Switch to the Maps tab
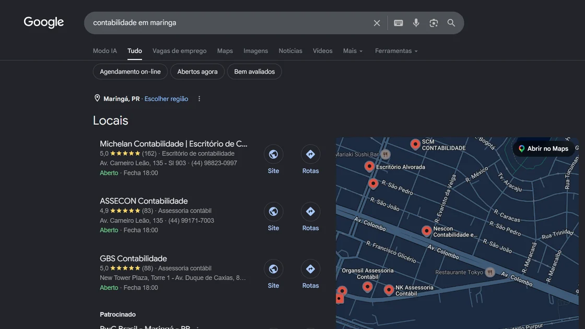The width and height of the screenshot is (585, 329). 225,51
